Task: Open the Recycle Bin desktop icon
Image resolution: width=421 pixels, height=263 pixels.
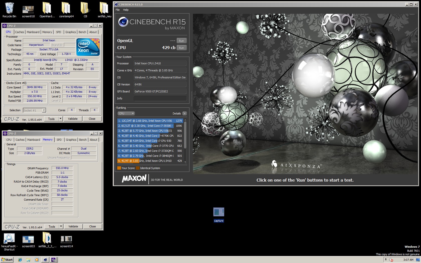Action: [9, 10]
